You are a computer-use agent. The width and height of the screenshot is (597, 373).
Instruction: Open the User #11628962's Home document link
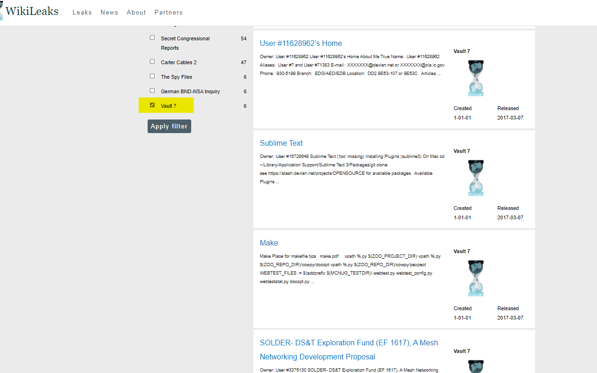[301, 43]
